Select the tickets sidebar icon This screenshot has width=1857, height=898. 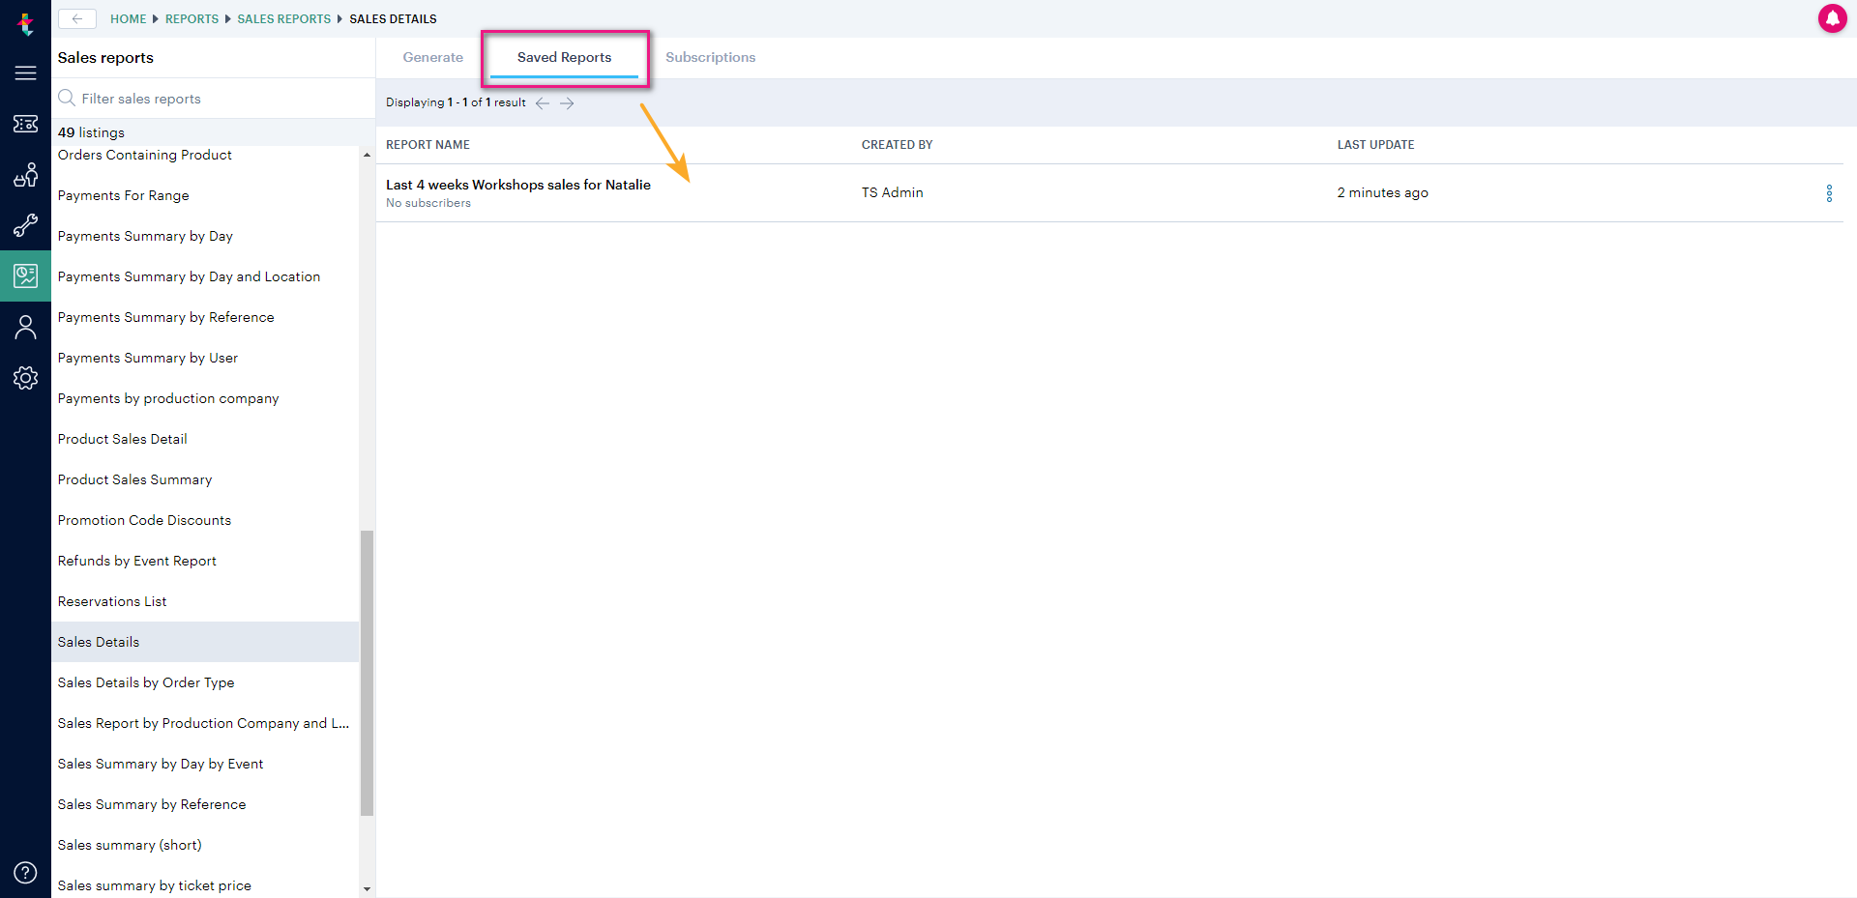25,124
